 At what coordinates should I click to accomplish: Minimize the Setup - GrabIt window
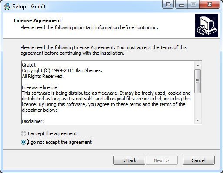click(182, 5)
